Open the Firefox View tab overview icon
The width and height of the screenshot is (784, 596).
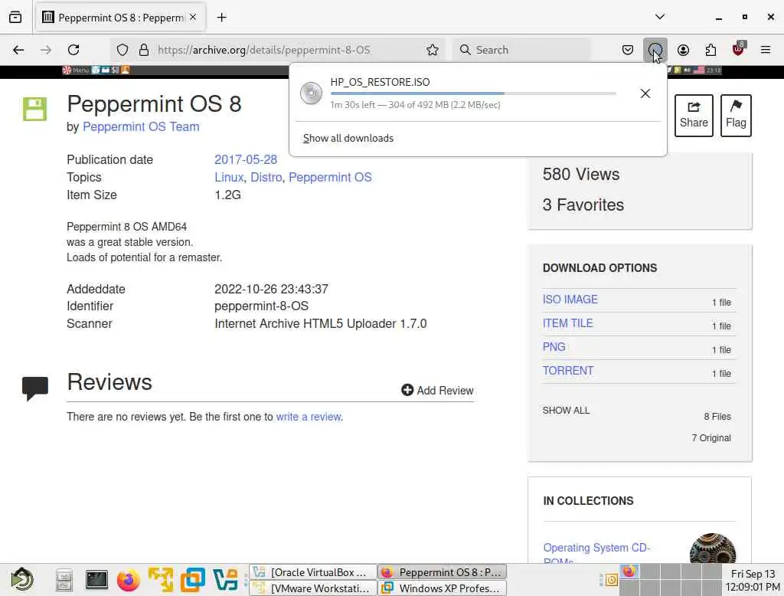[15, 18]
